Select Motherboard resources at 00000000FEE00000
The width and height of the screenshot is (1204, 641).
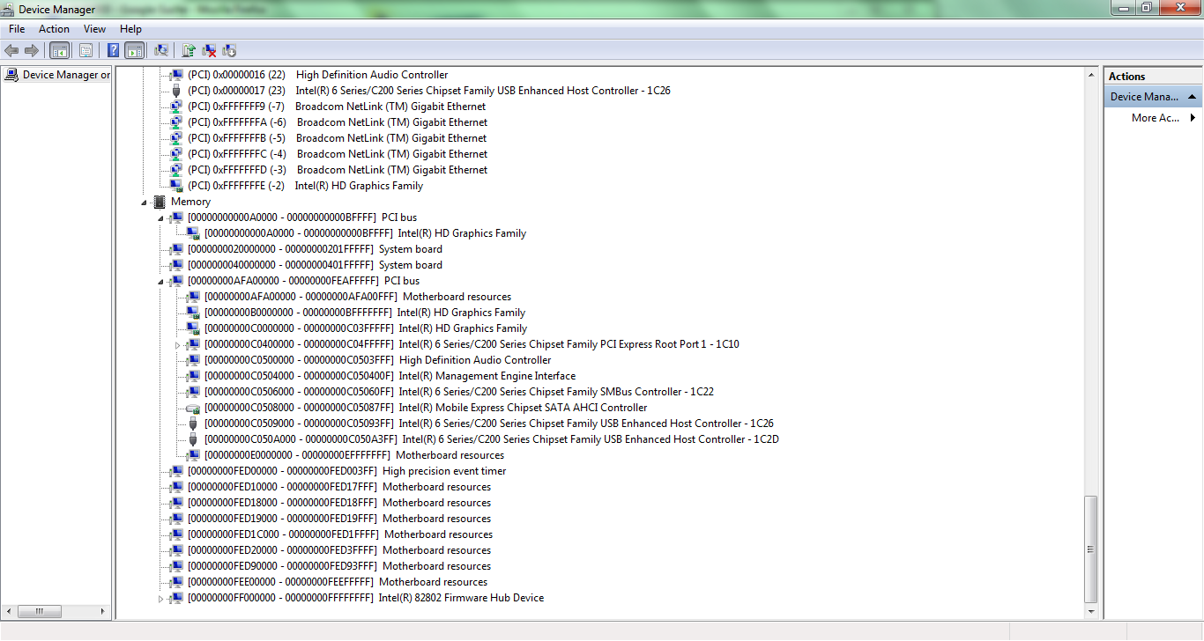point(338,582)
